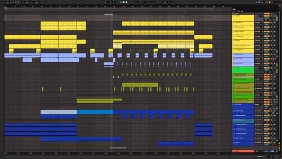Open 17 BASS output routing dropdown
Viewport: 282px width, 159px height.
pyautogui.click(x=259, y=68)
